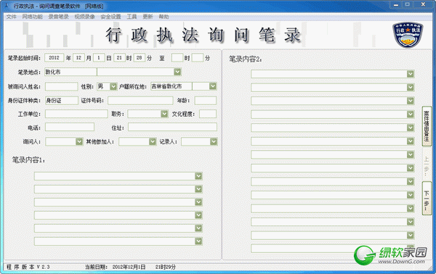This screenshot has height=274, width=436.
Task: Expand the first dropdown under 笔录内容2
Action: click(411, 74)
